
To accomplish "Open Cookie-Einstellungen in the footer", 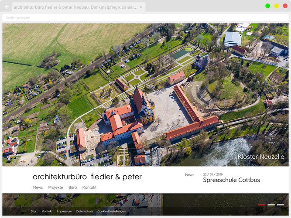I will pyautogui.click(x=111, y=211).
